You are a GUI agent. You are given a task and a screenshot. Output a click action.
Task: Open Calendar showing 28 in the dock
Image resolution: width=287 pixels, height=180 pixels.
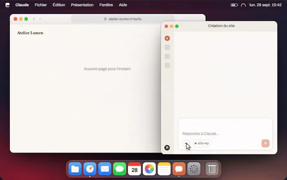coord(134,169)
